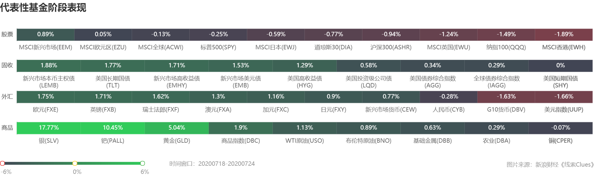Click the 时间窗口 date range text
The height and width of the screenshot is (182, 595).
pos(212,164)
